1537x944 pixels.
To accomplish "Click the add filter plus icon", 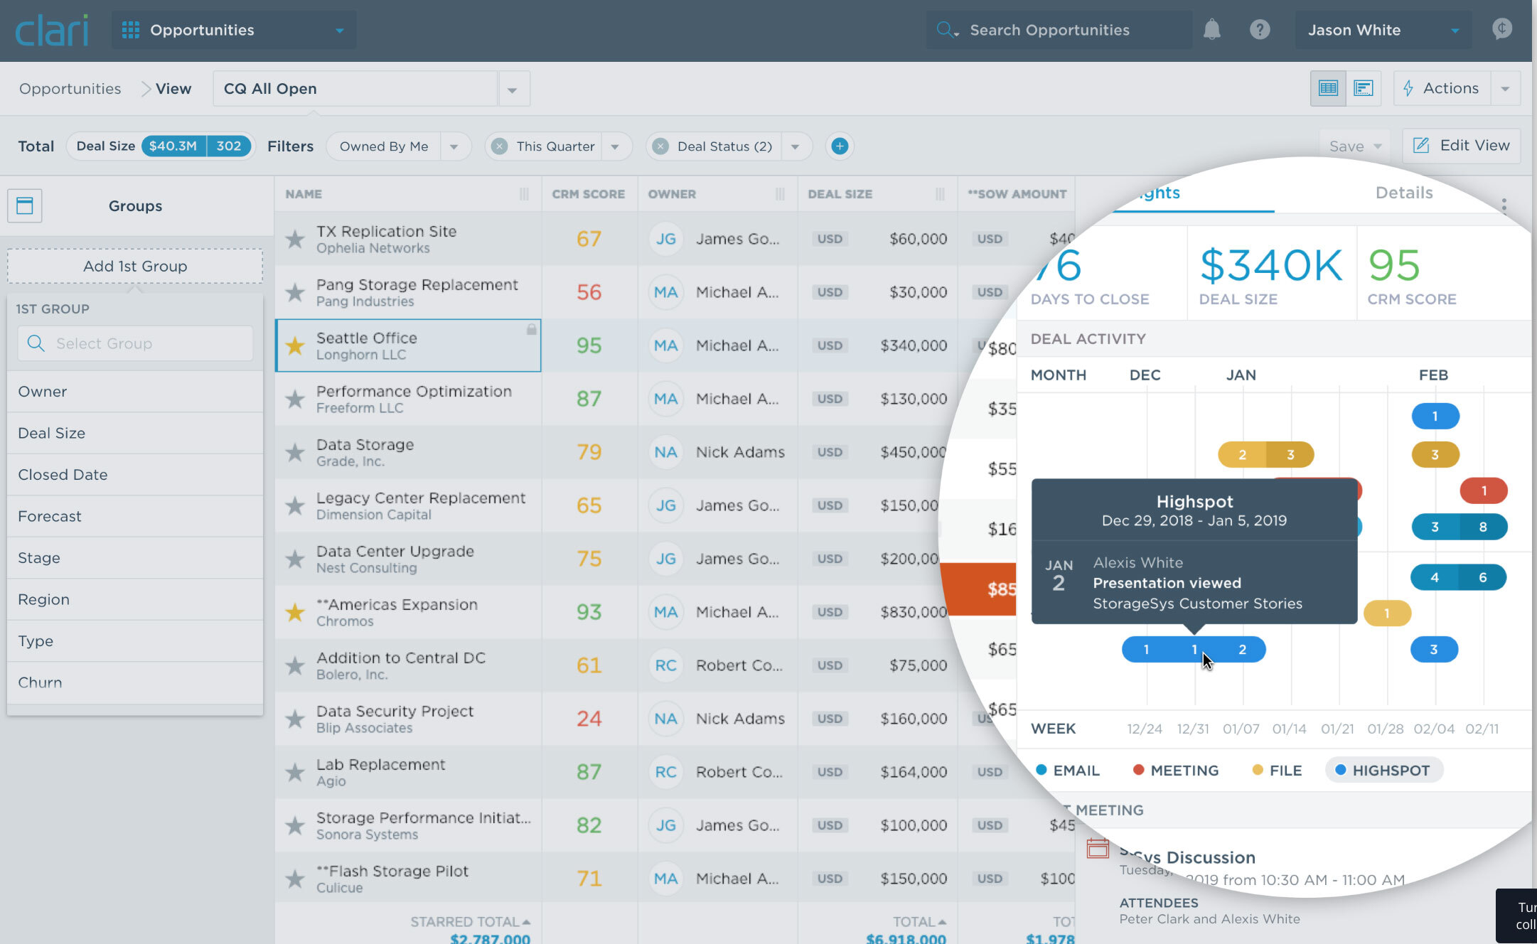I will click(840, 146).
